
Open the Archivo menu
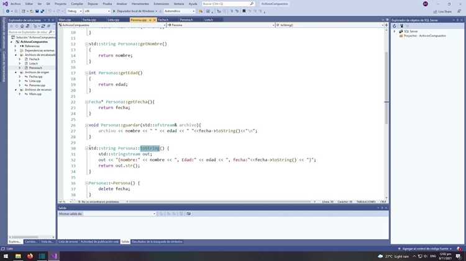point(16,4)
